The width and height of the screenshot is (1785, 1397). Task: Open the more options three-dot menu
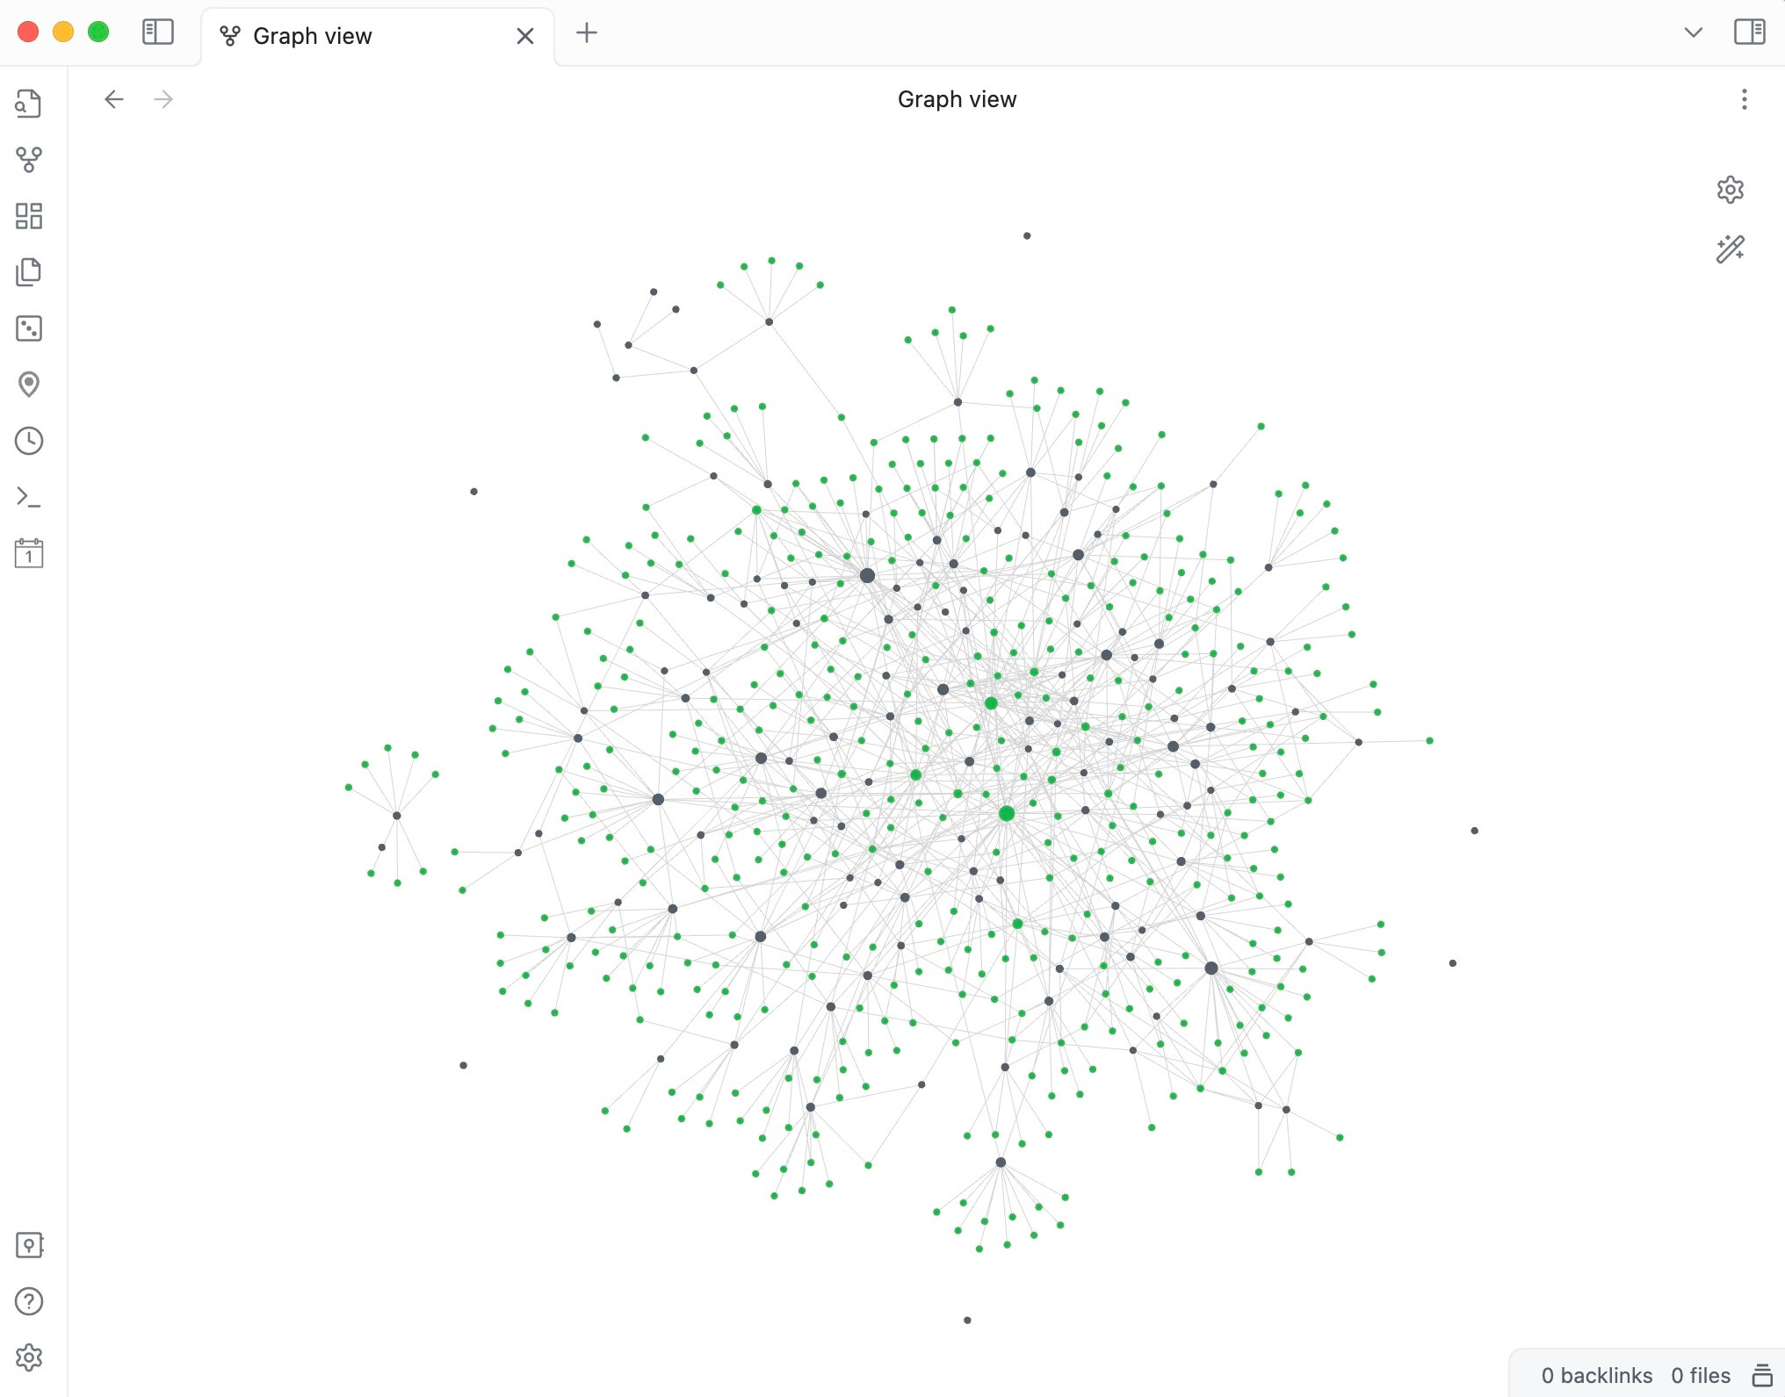coord(1744,99)
